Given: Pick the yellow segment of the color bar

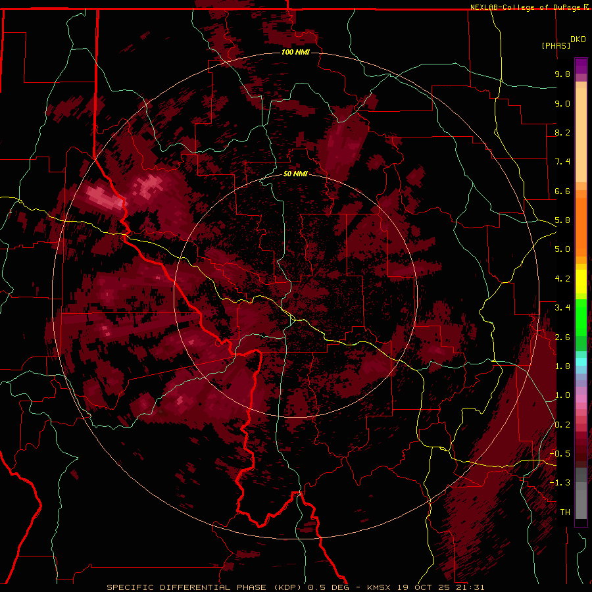Looking at the screenshot, I should (581, 282).
